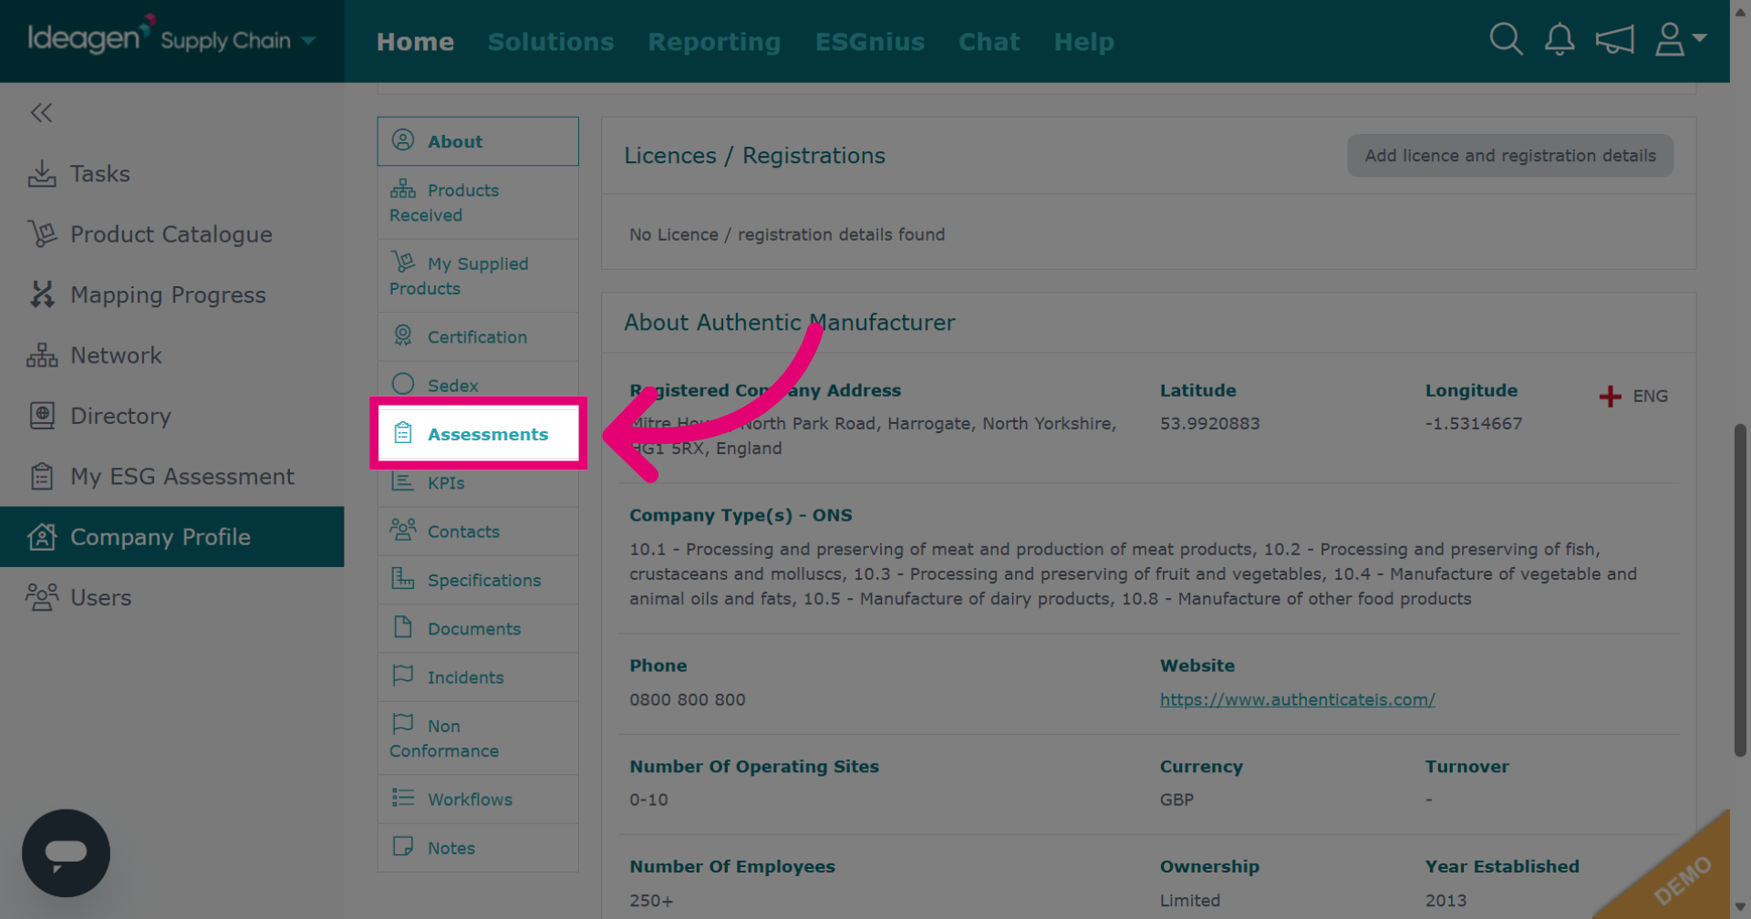Click Add licence and registration details

(x=1510, y=156)
